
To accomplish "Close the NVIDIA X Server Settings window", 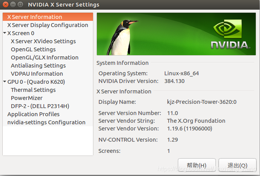I will point(5,5).
